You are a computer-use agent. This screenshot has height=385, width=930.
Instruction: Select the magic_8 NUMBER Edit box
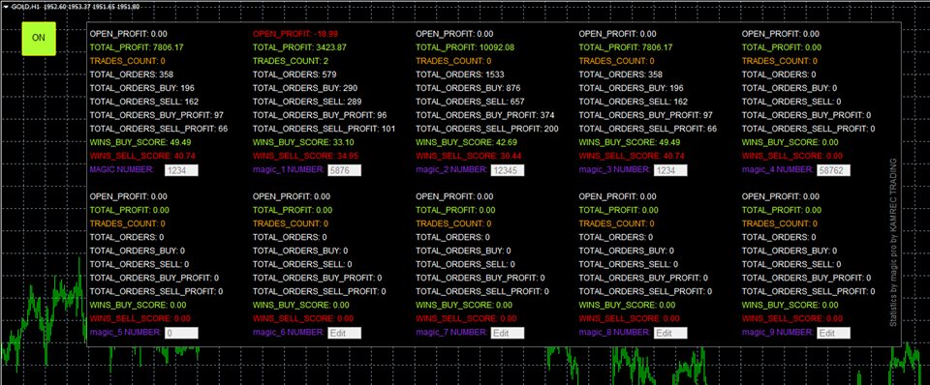click(x=670, y=334)
